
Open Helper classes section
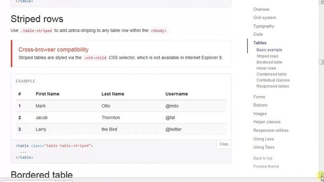(267, 122)
